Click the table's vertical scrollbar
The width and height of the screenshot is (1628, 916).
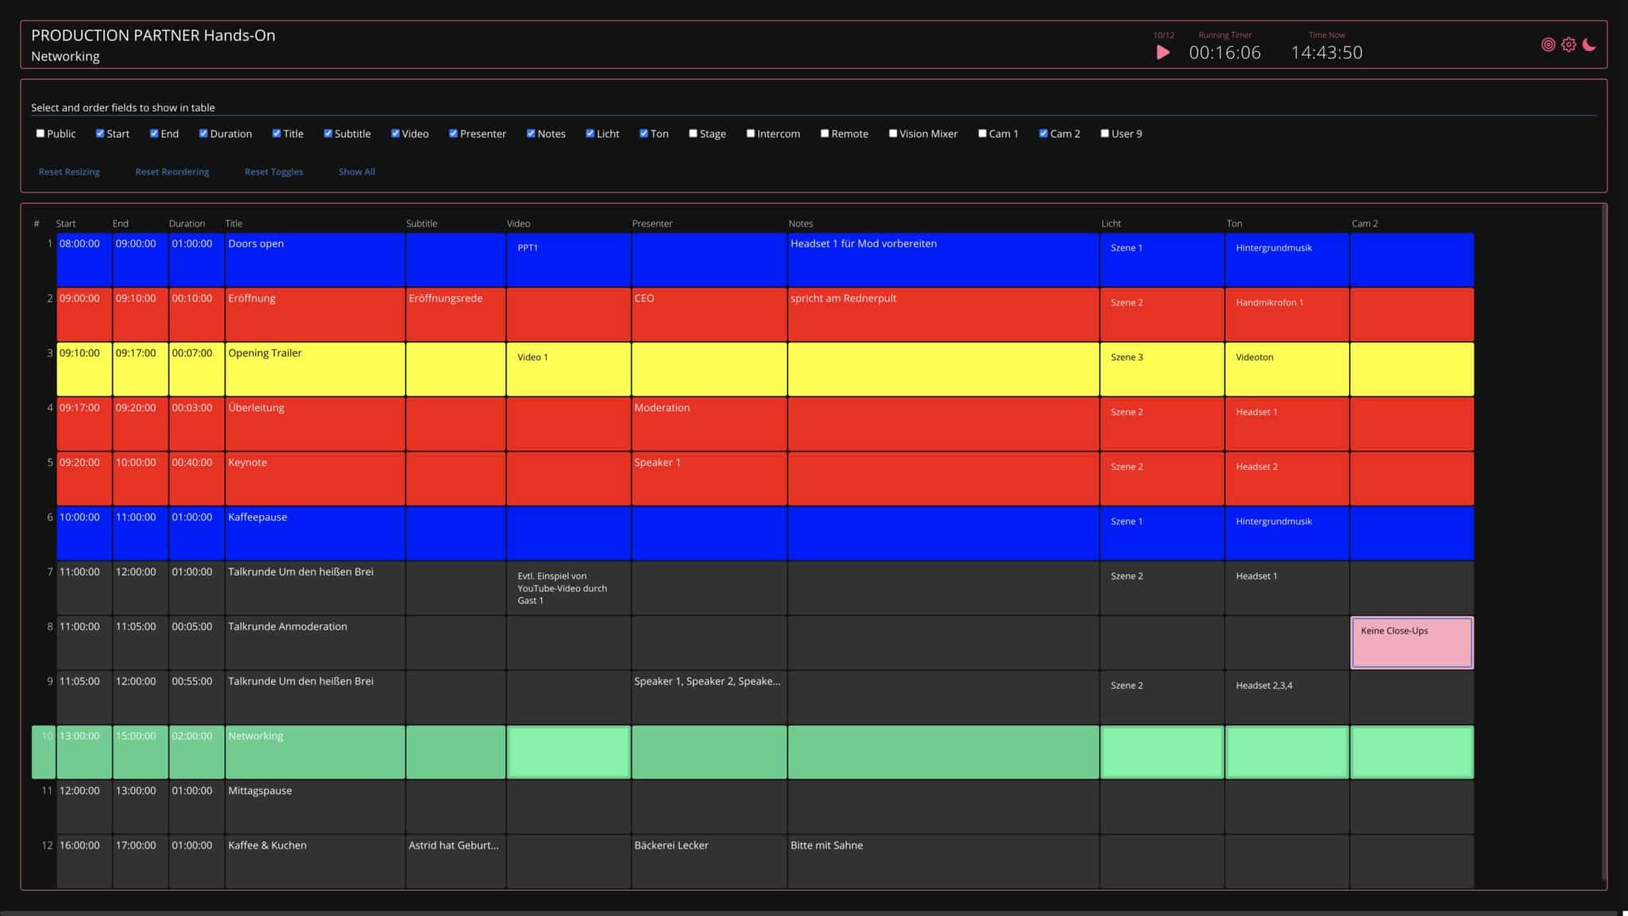click(1603, 541)
